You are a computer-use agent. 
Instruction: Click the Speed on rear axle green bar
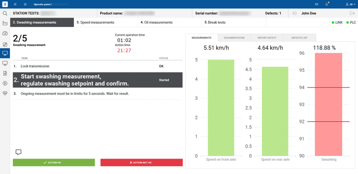coord(275,111)
